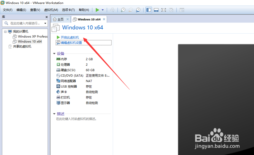This screenshot has height=155, width=254.
Task: Click the 开启此虚拟机 link
Action: coord(70,37)
